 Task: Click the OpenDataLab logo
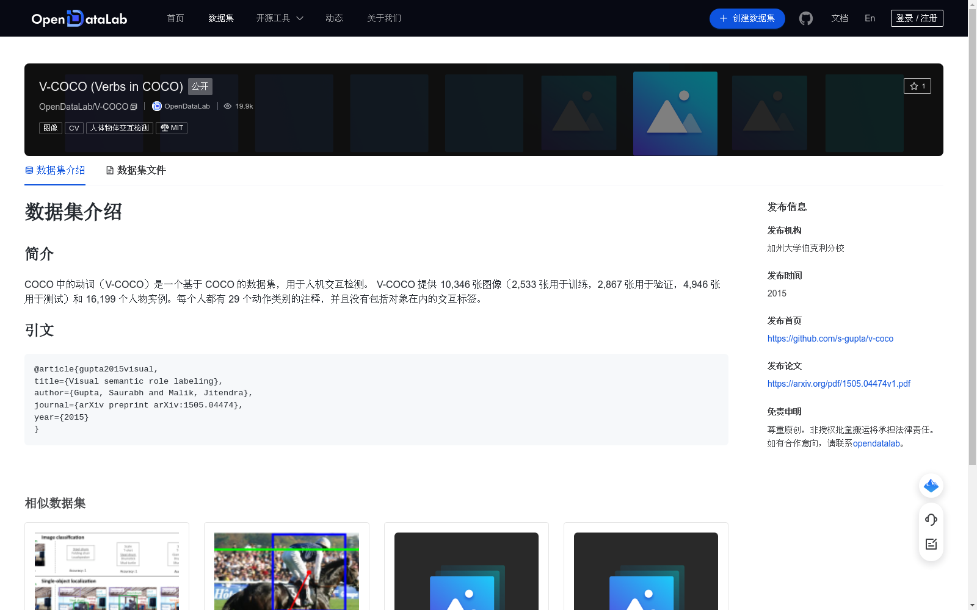[x=79, y=18]
